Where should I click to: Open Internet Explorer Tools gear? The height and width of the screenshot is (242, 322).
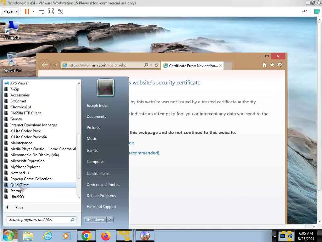coord(280,65)
